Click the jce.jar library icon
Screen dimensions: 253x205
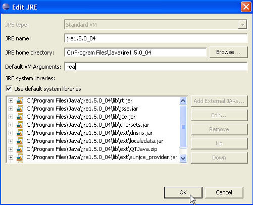tap(20, 117)
